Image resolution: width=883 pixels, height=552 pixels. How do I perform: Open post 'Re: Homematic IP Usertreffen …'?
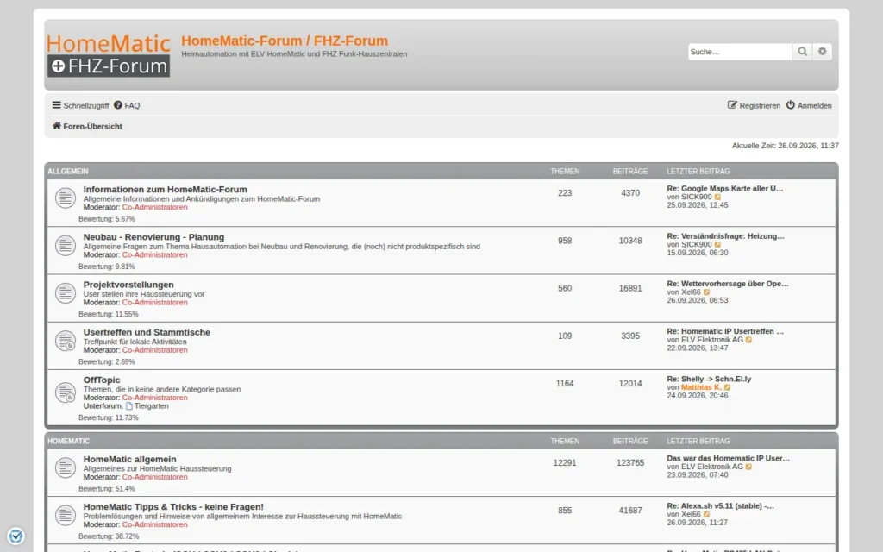(x=724, y=331)
